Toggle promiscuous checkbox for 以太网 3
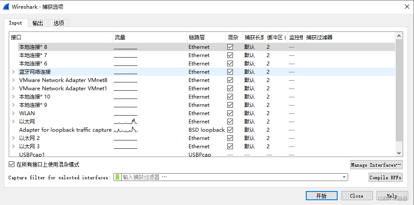 click(x=230, y=147)
